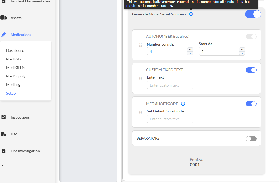Open Med Log from the sidebar

(13, 85)
